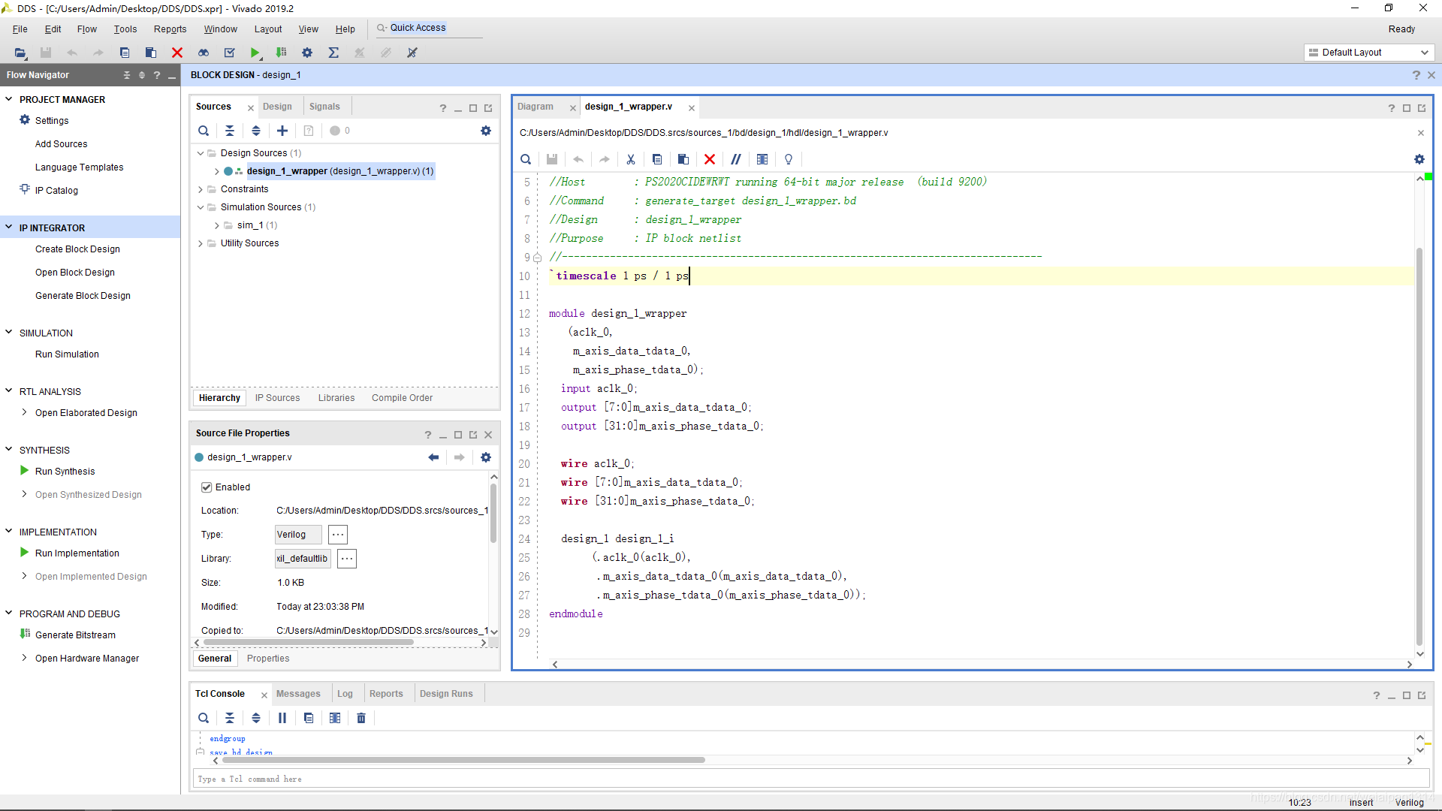Click the Type browse ellipsis button
1442x811 pixels.
pyautogui.click(x=338, y=535)
